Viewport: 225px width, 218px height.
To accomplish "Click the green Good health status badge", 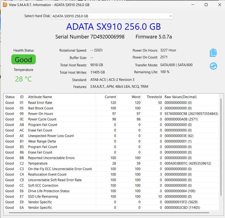I will pos(23,59).
